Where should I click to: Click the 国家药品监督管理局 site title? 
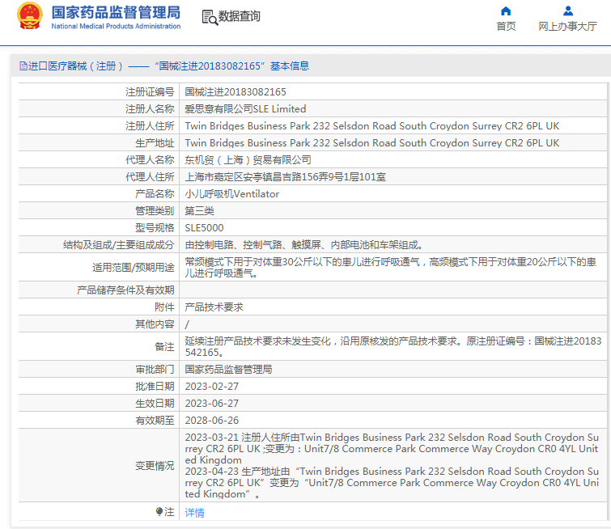116,13
